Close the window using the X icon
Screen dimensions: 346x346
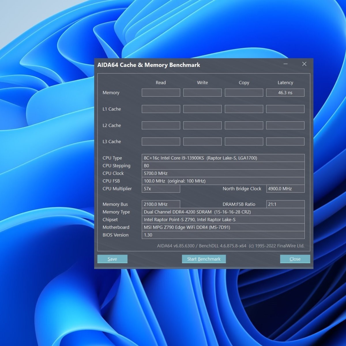[x=304, y=64]
